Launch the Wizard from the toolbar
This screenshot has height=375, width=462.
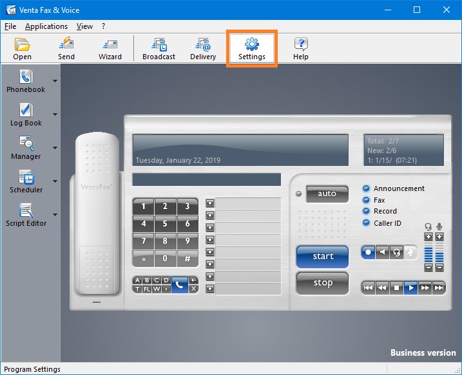tap(110, 48)
